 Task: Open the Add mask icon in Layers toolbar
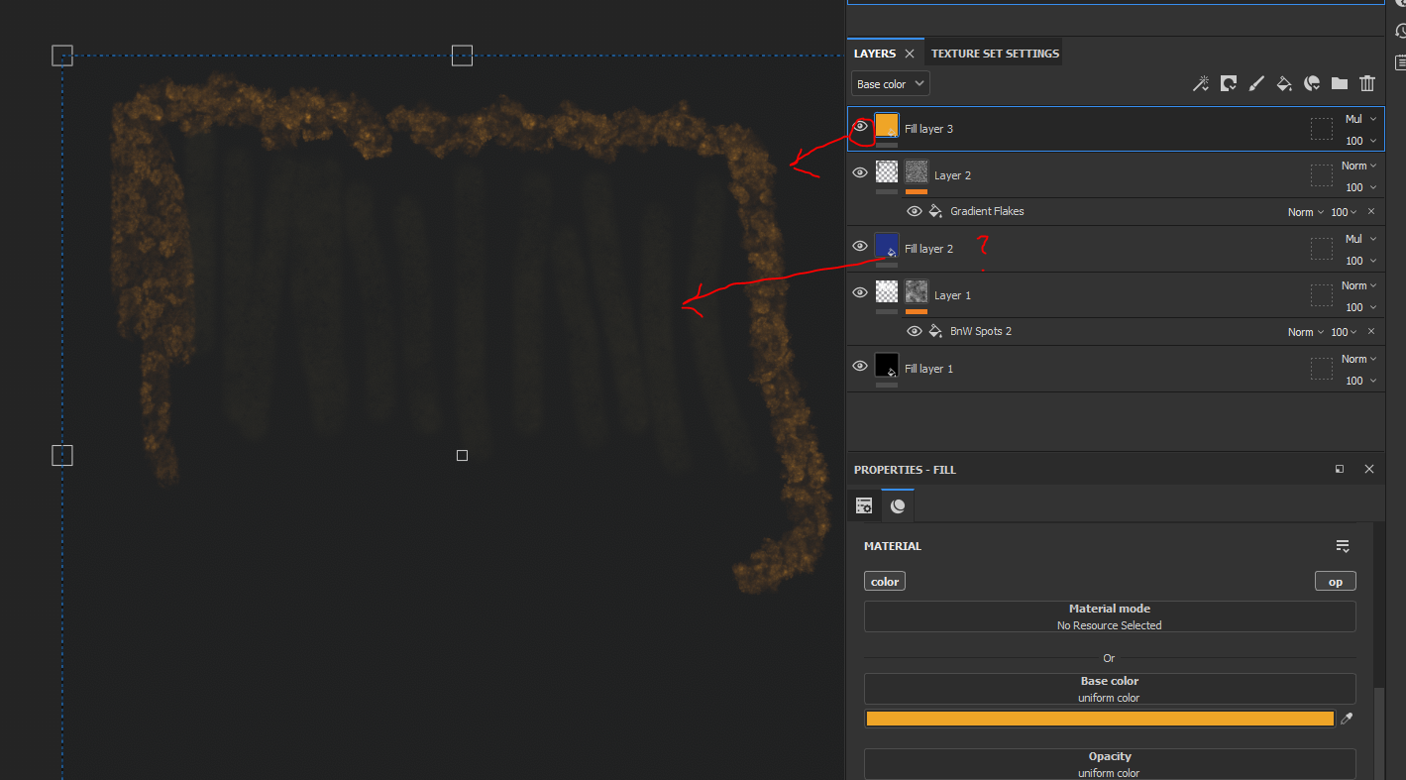(1228, 83)
